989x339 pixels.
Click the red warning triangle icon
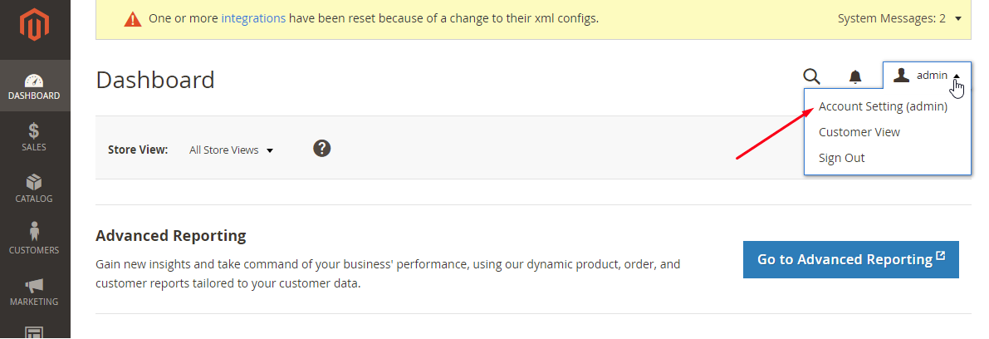132,18
